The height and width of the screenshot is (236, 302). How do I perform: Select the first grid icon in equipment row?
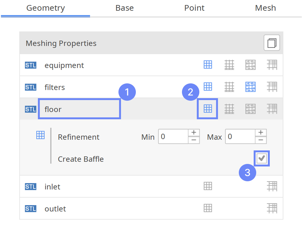coord(208,65)
